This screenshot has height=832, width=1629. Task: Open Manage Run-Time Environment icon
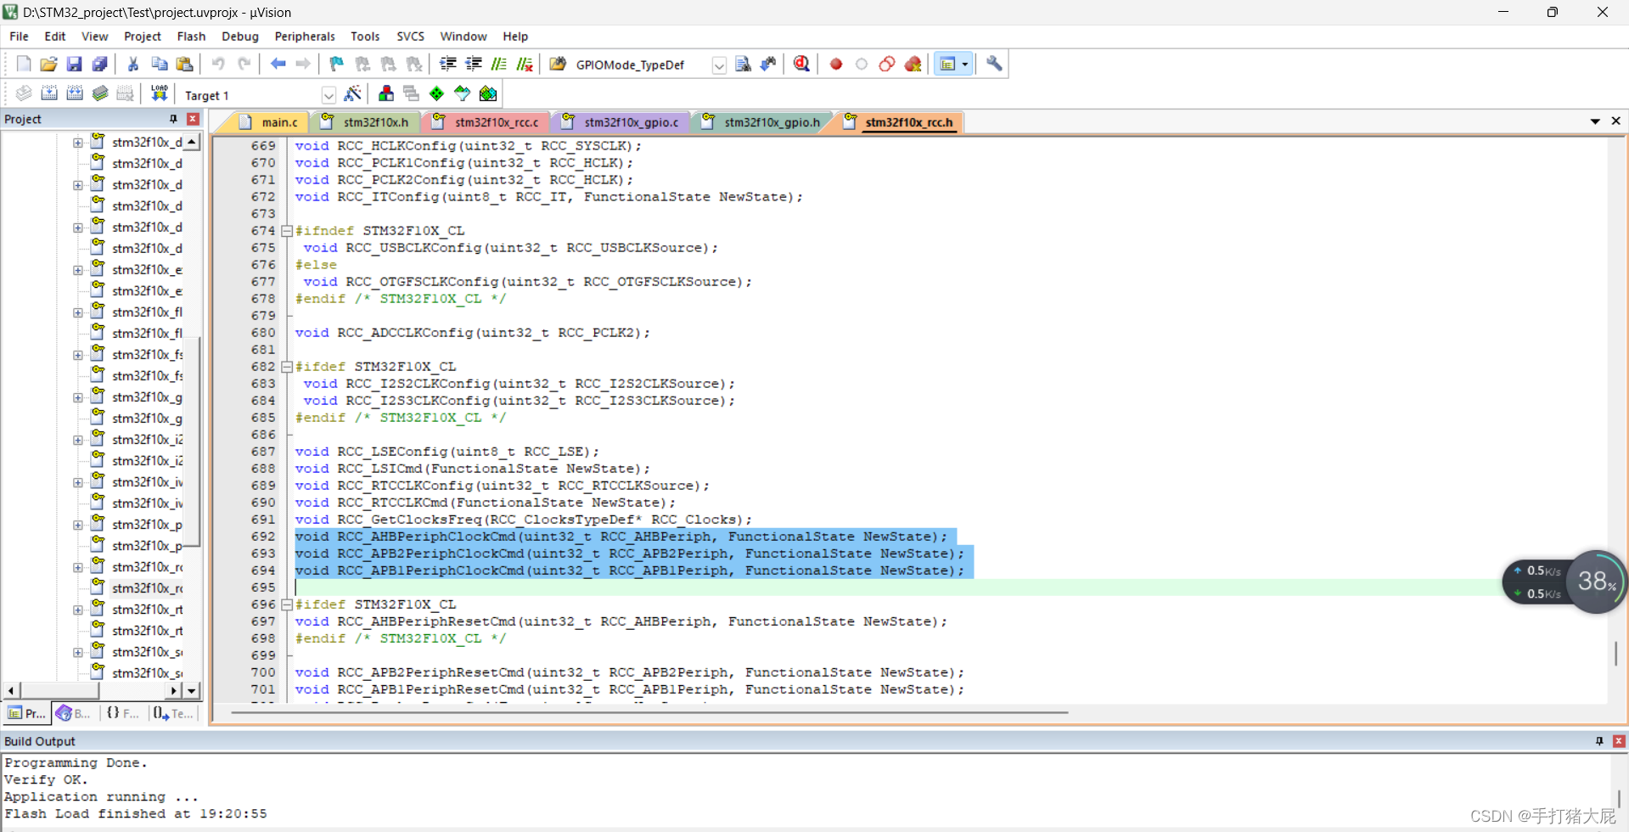tap(463, 93)
